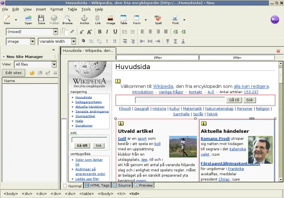Click the Form toolbar icon

137,20
